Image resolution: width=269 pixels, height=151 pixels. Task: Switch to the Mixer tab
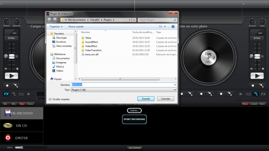coord(245,104)
